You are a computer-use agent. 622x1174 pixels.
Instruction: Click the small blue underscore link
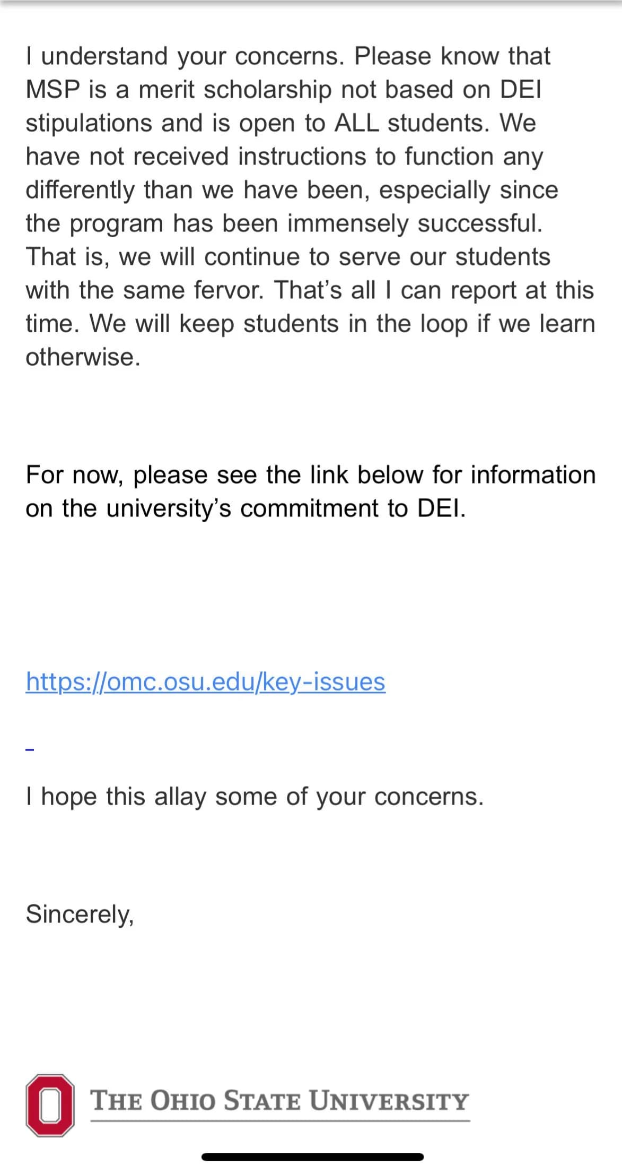30,749
